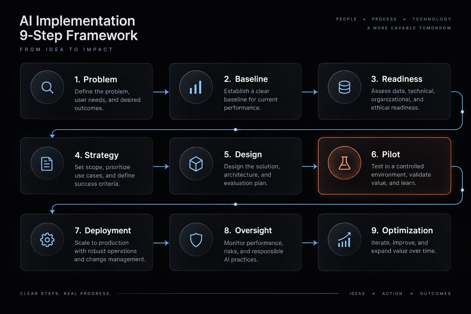The height and width of the screenshot is (314, 471).
Task: Click the "Assess data, technical, organizational" description
Action: (403, 99)
